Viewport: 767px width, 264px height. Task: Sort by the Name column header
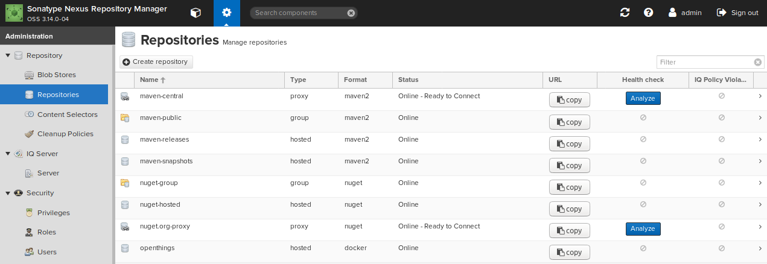(x=209, y=80)
